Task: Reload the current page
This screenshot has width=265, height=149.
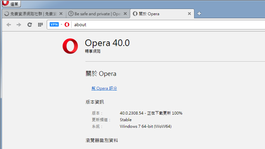Action: coord(30,25)
